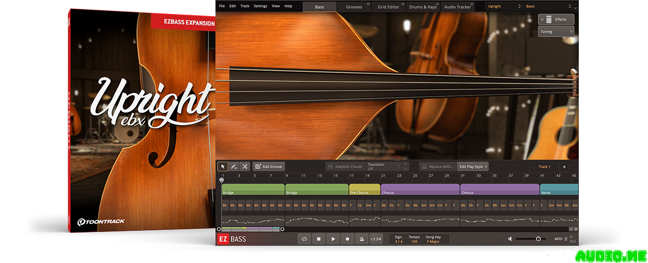The height and width of the screenshot is (263, 648).
Task: Change the Song Key F Major
Action: (434, 241)
